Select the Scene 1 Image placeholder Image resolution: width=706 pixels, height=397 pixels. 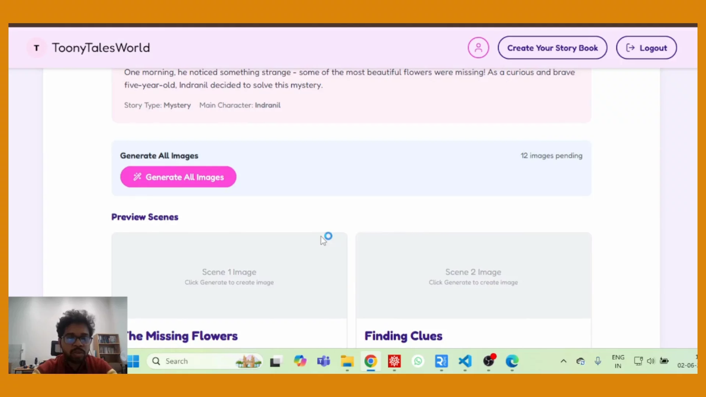[229, 276]
